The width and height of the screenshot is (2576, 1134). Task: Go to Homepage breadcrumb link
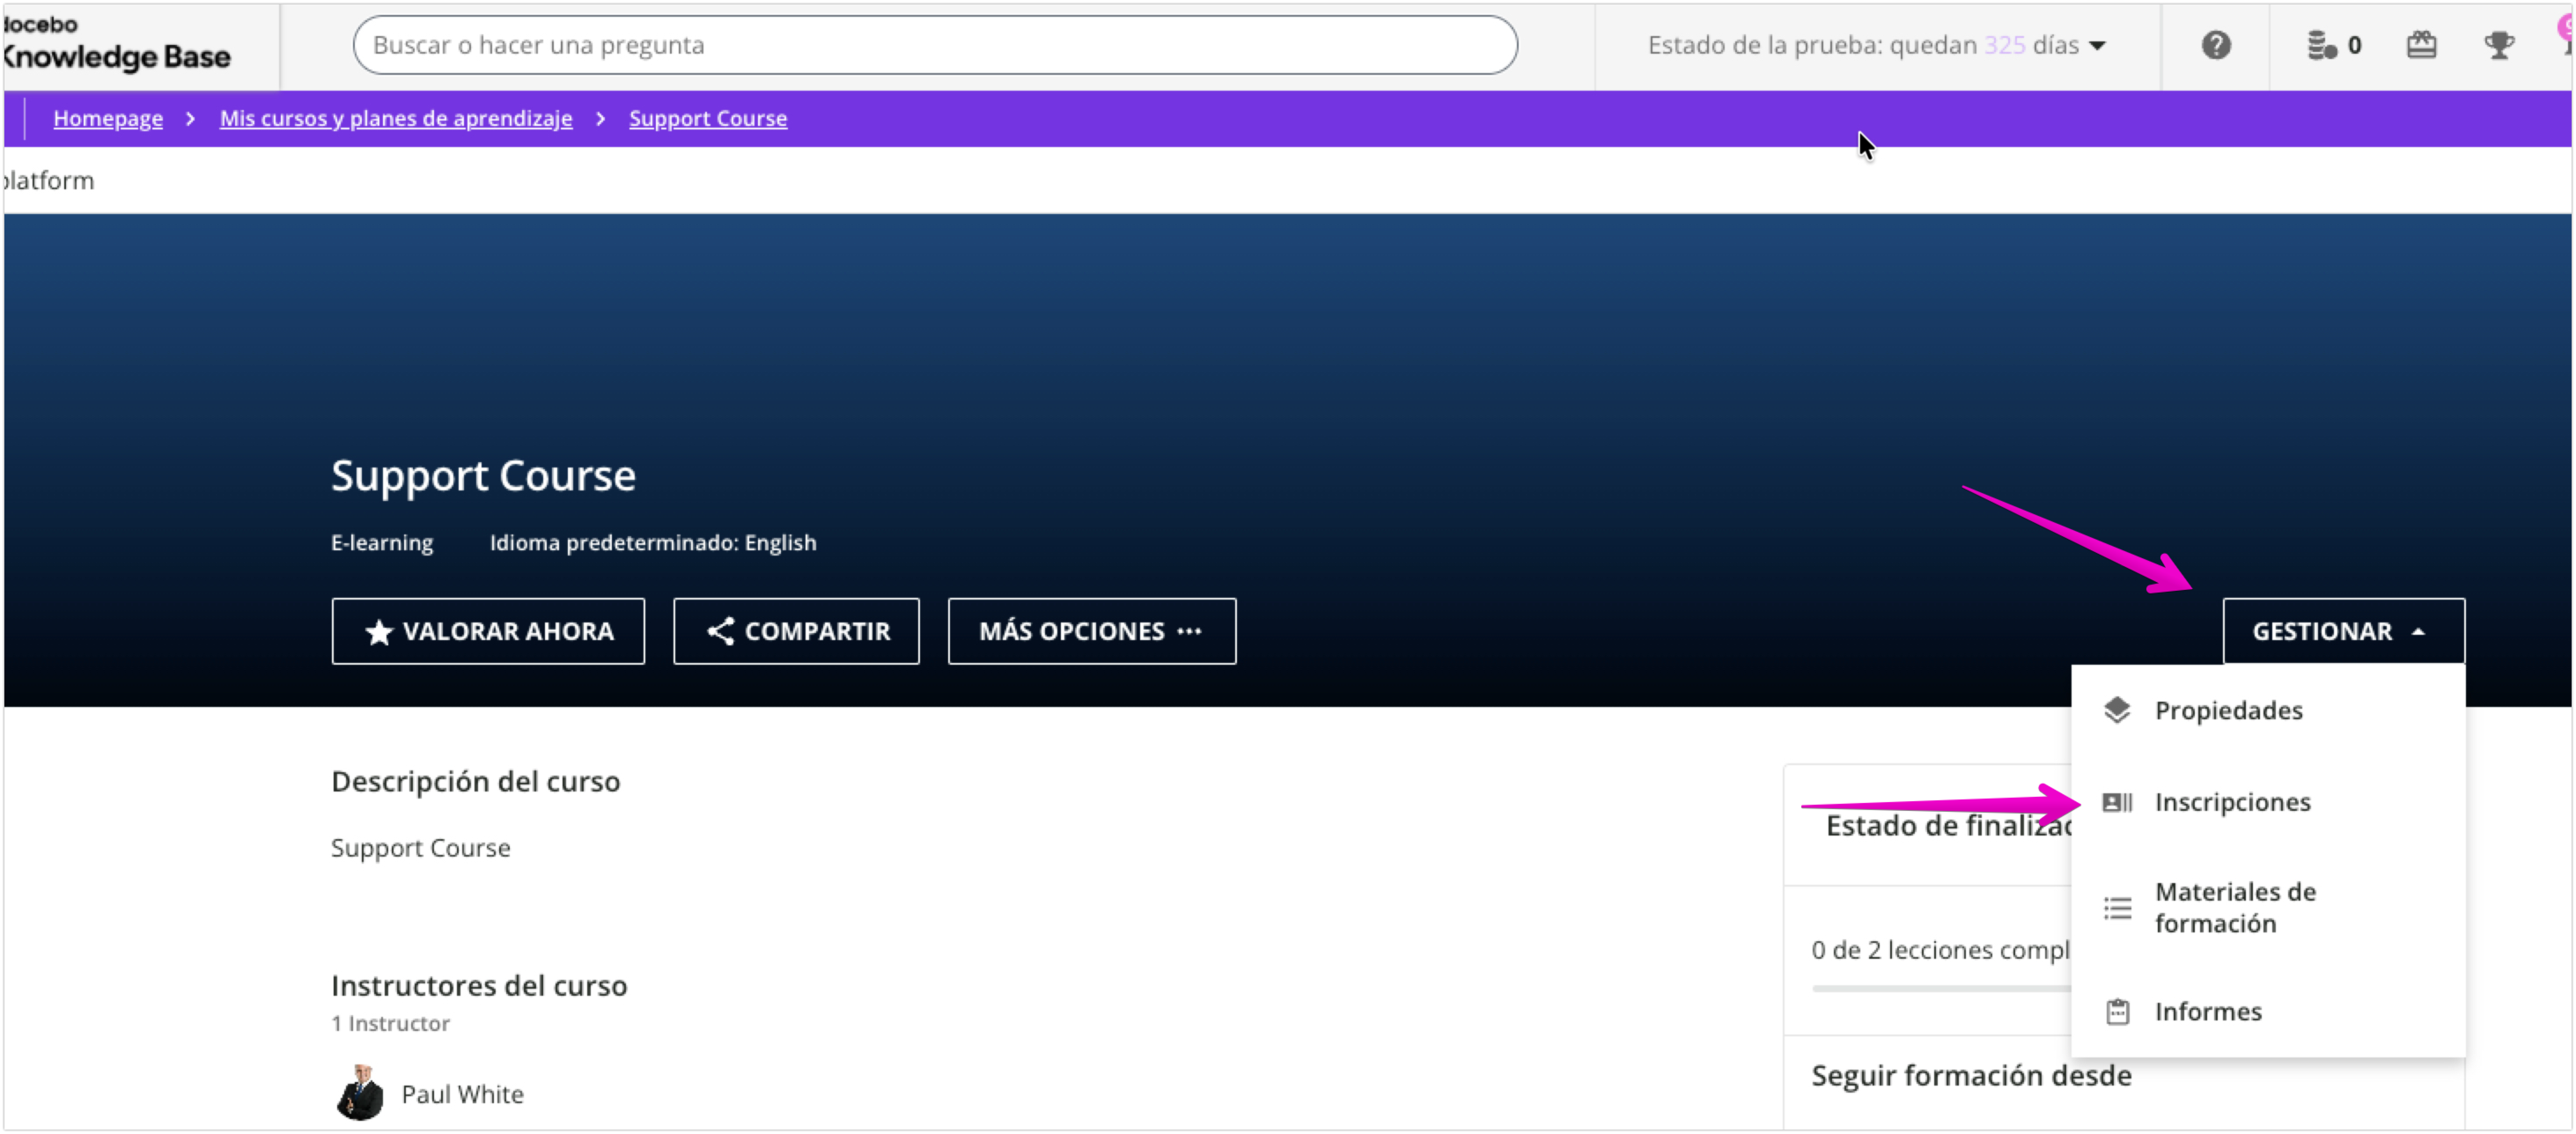click(x=108, y=118)
